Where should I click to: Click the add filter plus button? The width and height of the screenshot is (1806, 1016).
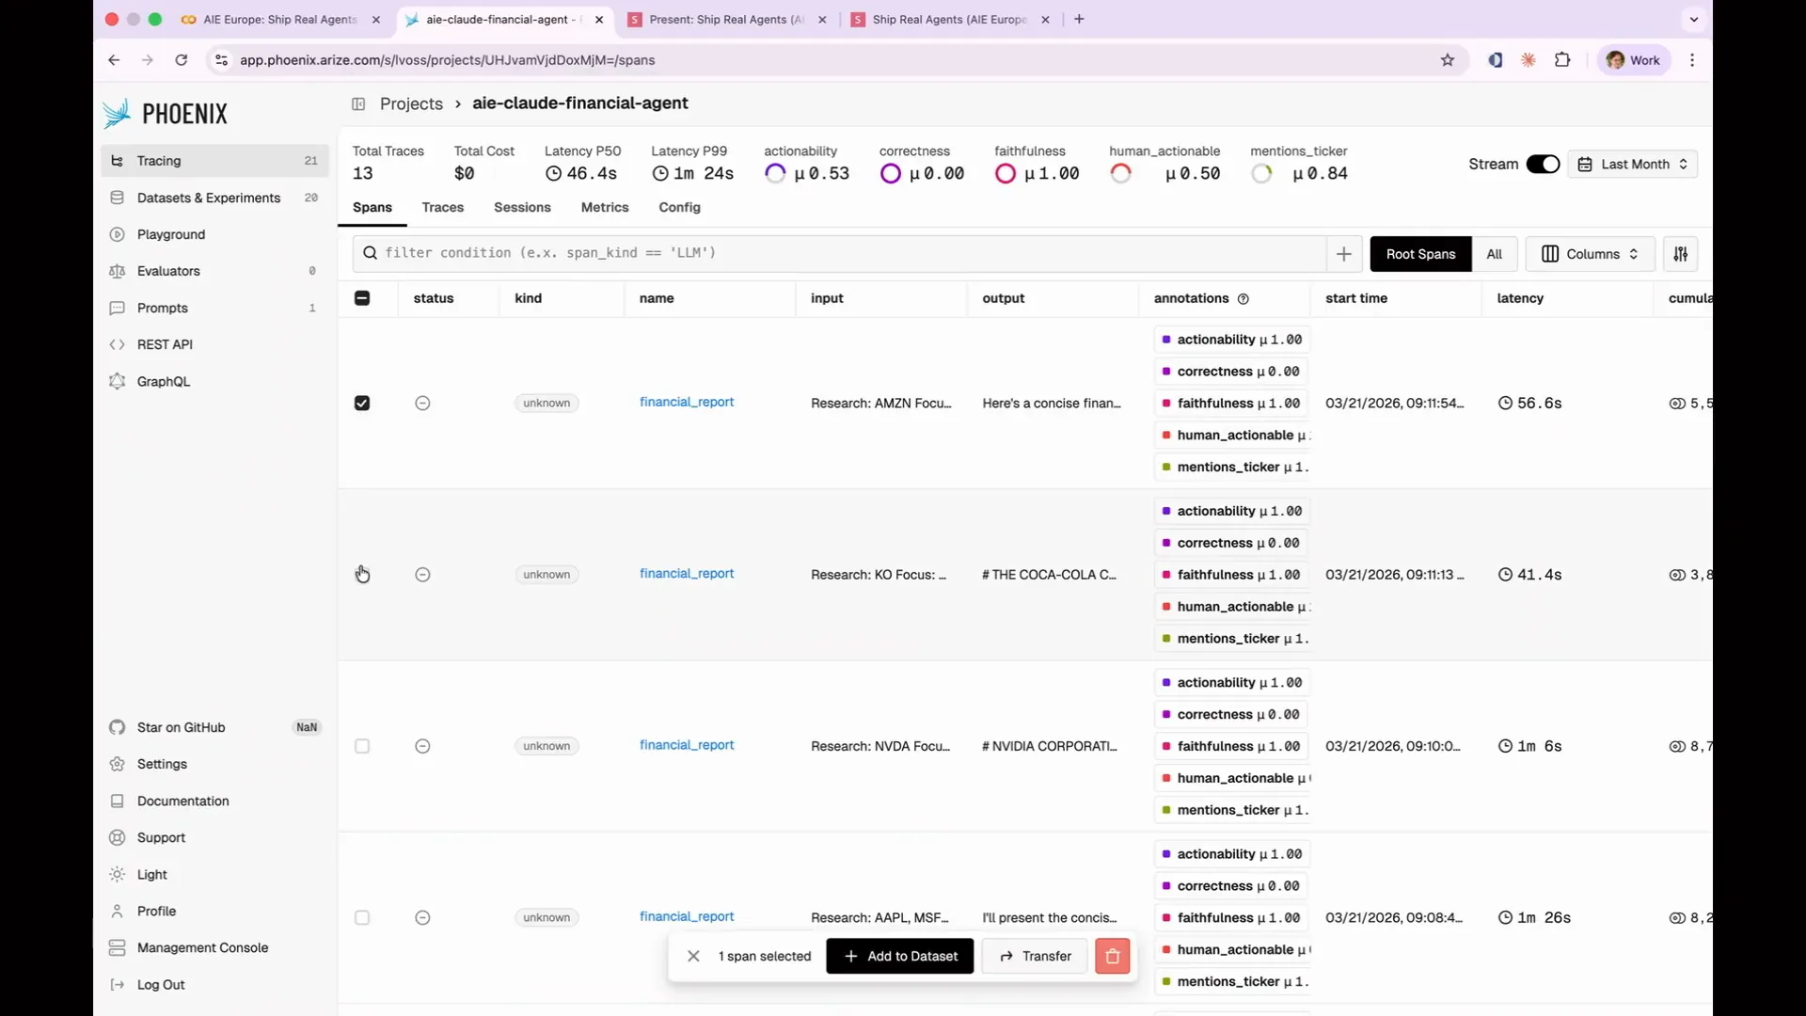click(1343, 254)
